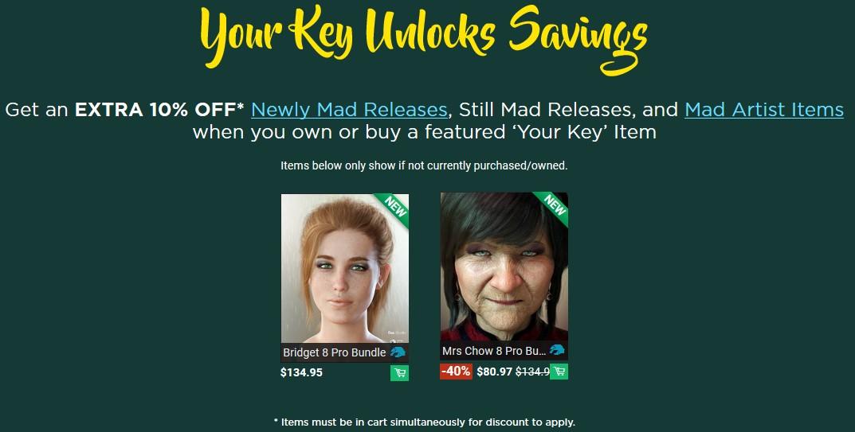Click the 'Items must be in cart' footnote
Image resolution: width=855 pixels, height=432 pixels.
pos(424,422)
